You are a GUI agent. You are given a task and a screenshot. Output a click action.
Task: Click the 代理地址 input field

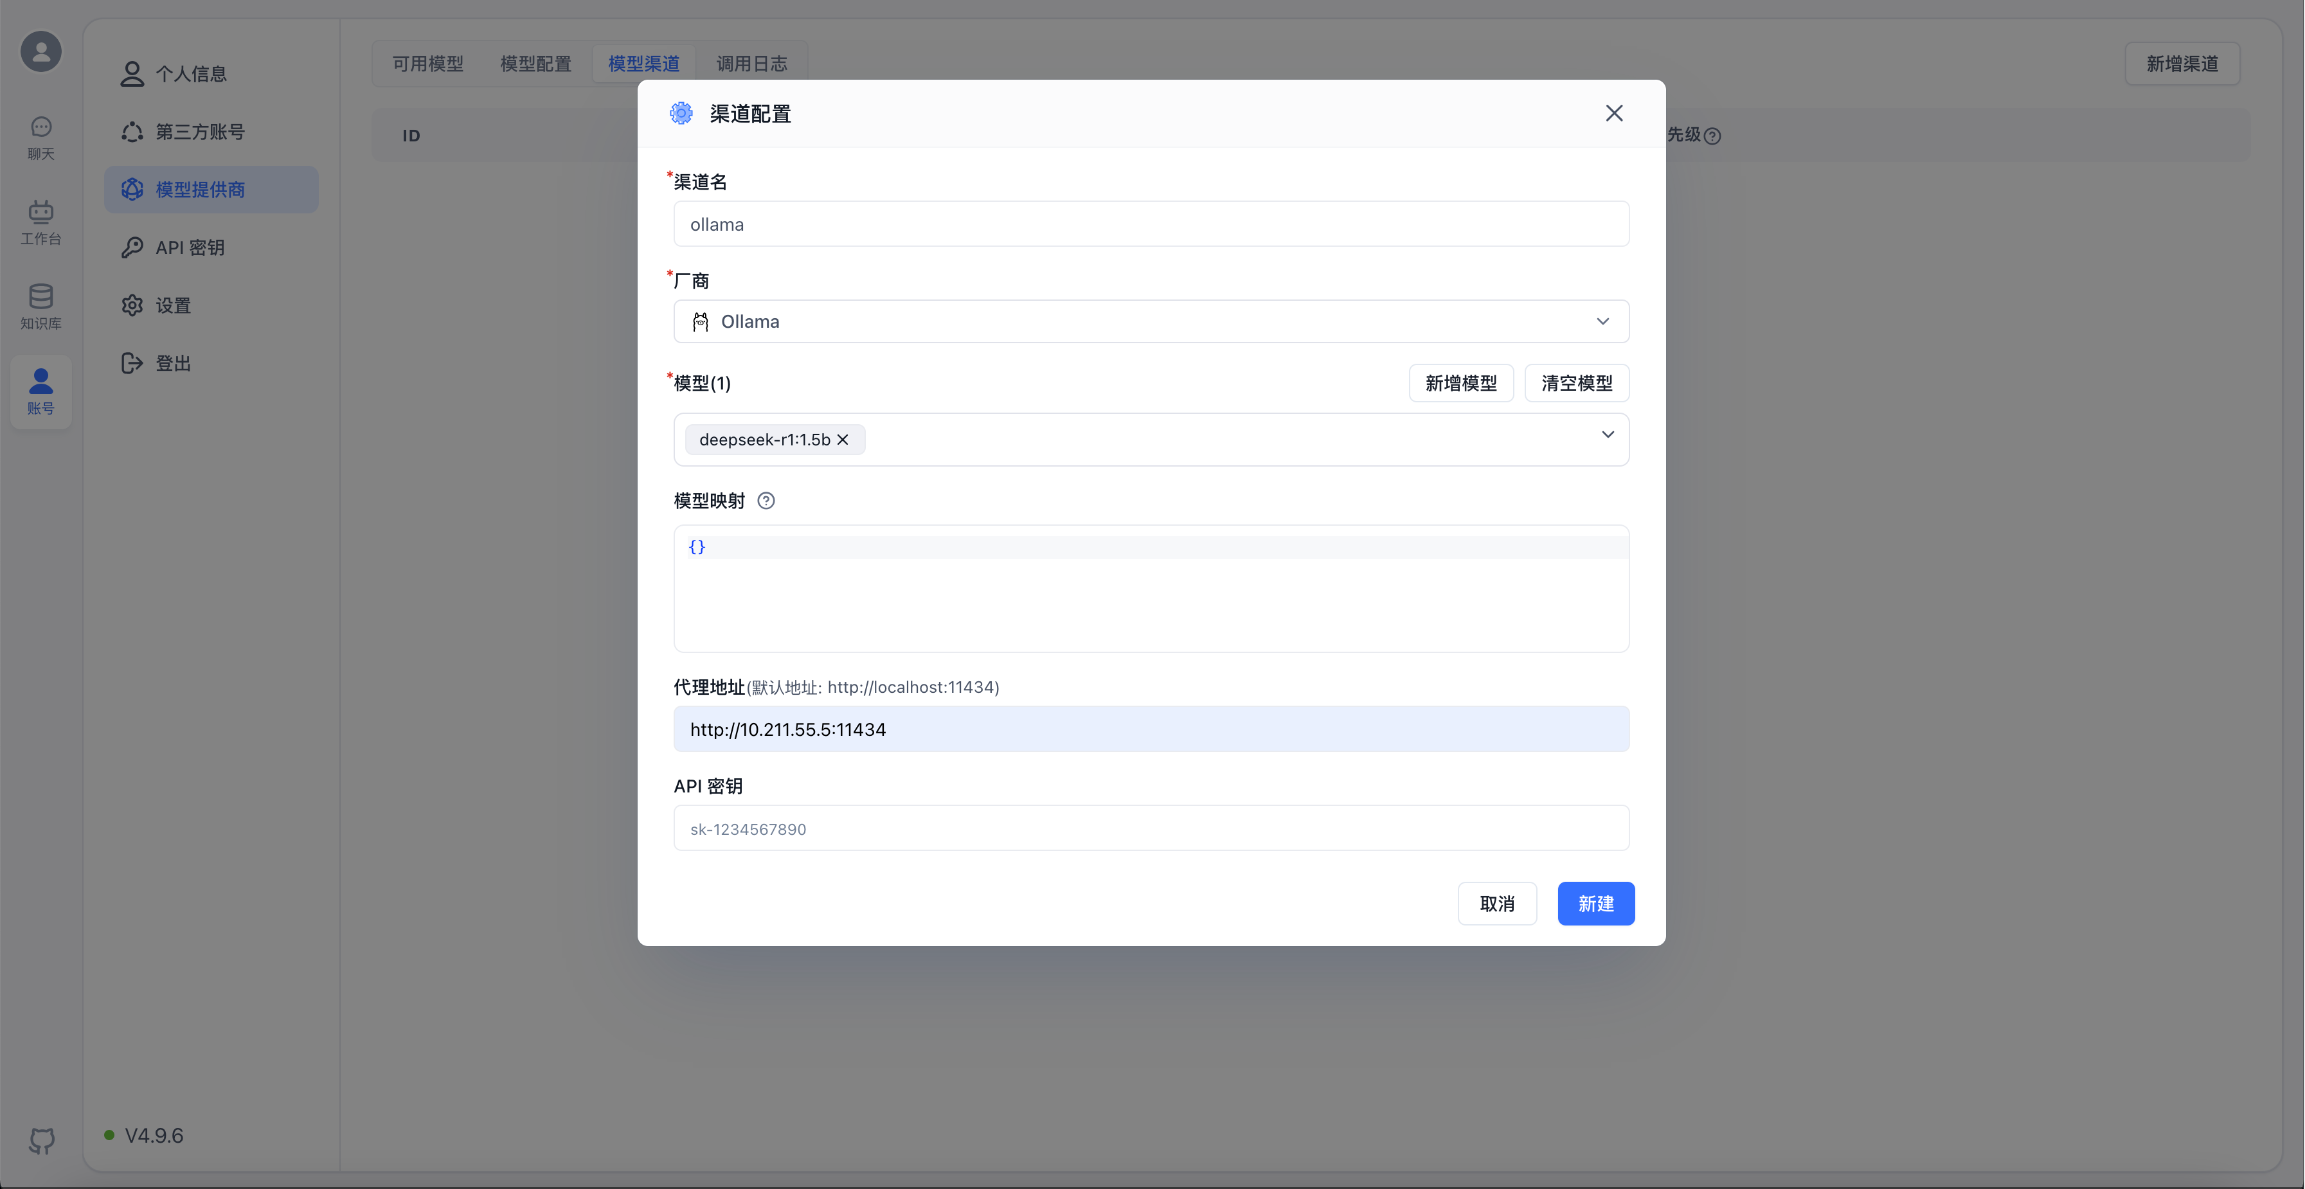click(1151, 729)
